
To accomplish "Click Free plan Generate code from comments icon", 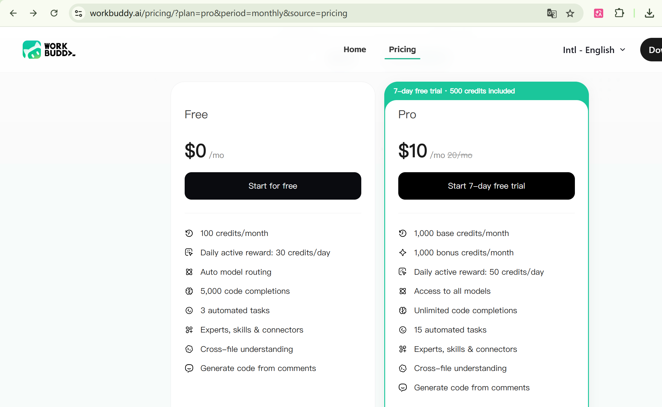I will 189,368.
